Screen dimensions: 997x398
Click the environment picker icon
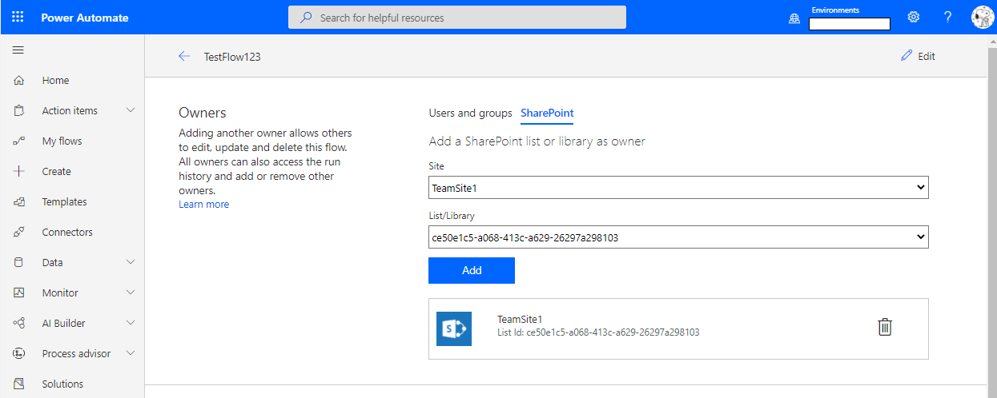tap(794, 18)
